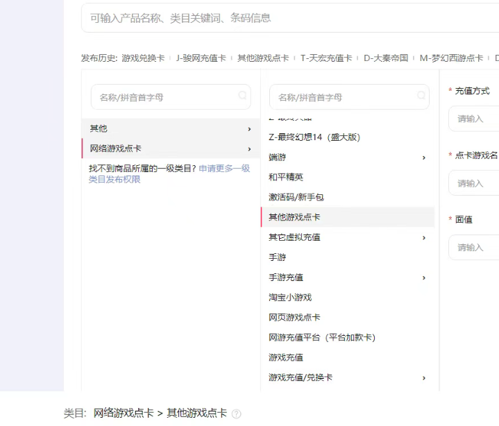Open 申请更多一级类目发布权限 link
Viewport: 499px width, 426px height.
tap(223, 169)
